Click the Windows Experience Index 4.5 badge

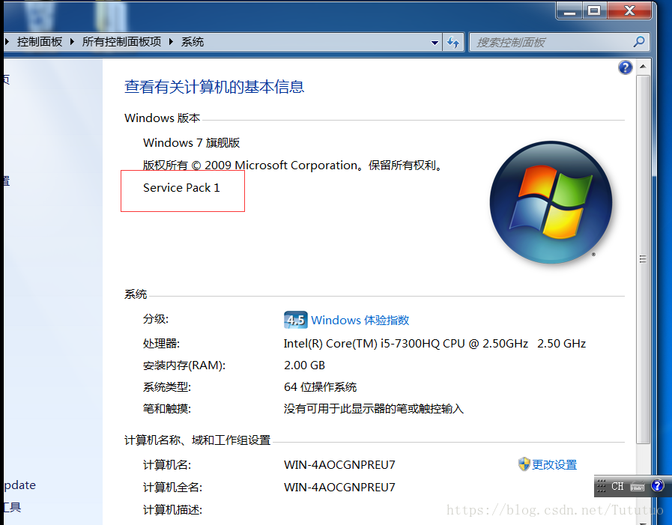[295, 320]
